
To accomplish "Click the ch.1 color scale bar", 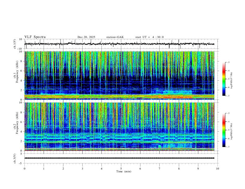I will [x=224, y=79].
